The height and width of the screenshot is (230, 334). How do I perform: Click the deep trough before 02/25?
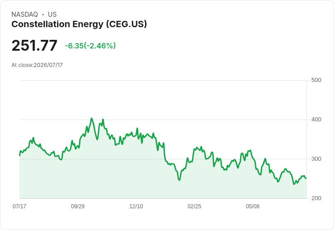click(x=179, y=180)
